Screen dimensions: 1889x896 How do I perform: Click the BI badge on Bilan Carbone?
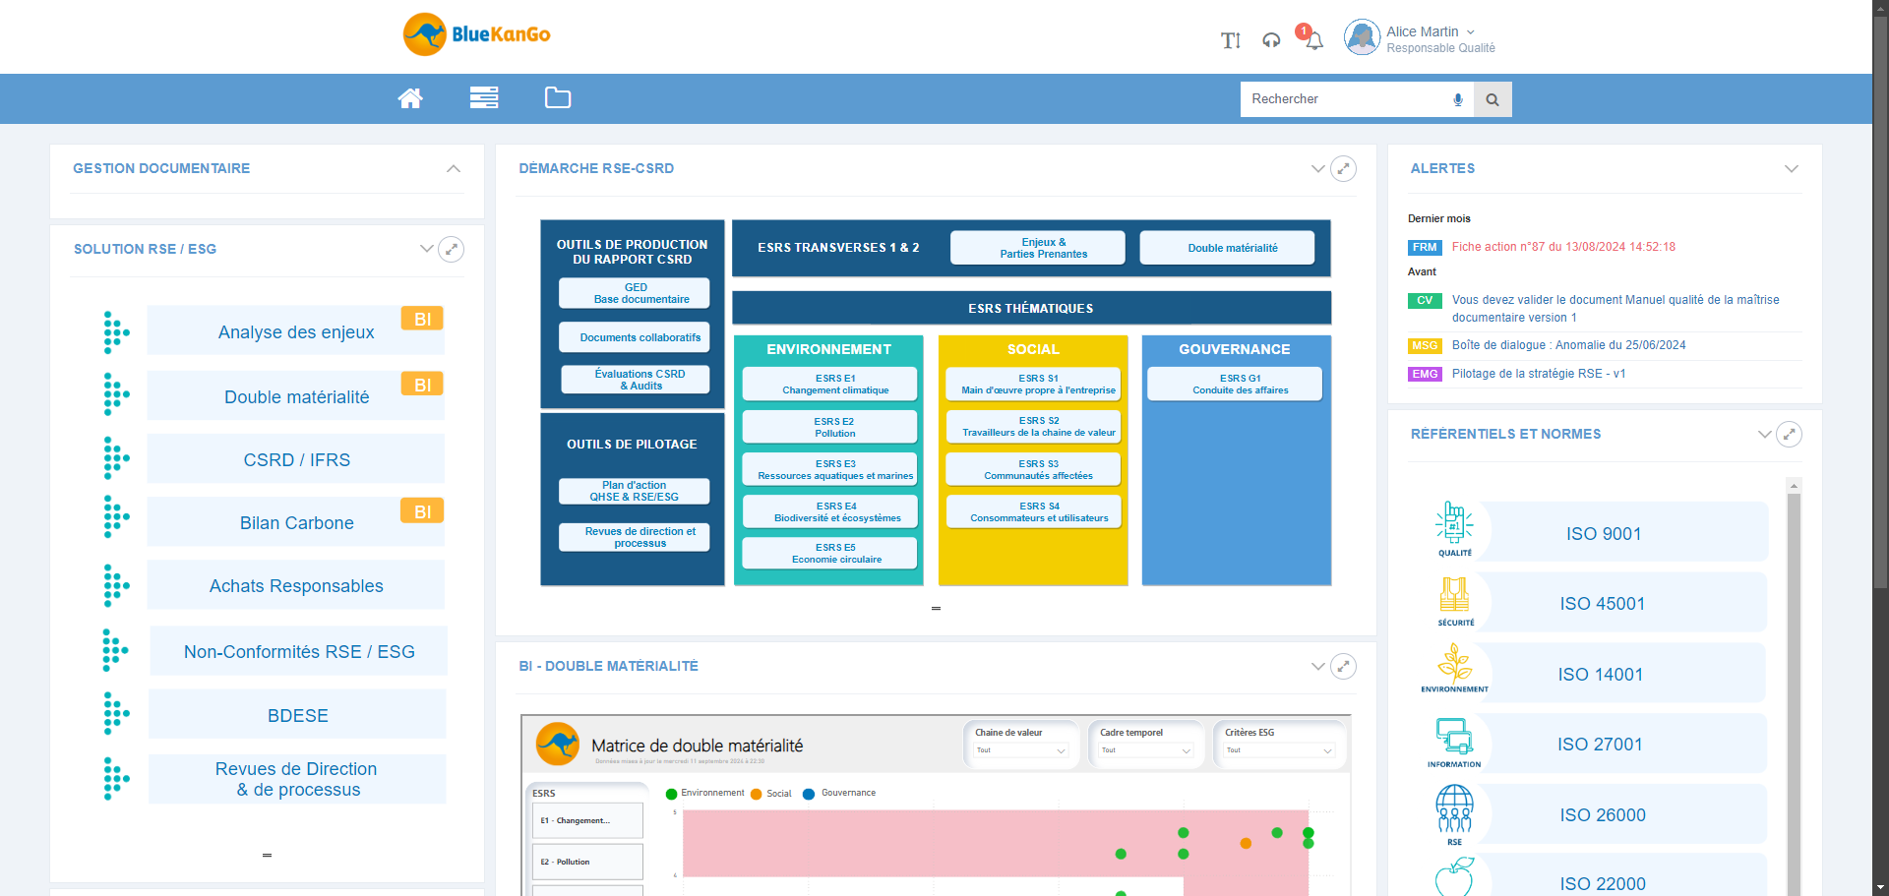coord(422,510)
